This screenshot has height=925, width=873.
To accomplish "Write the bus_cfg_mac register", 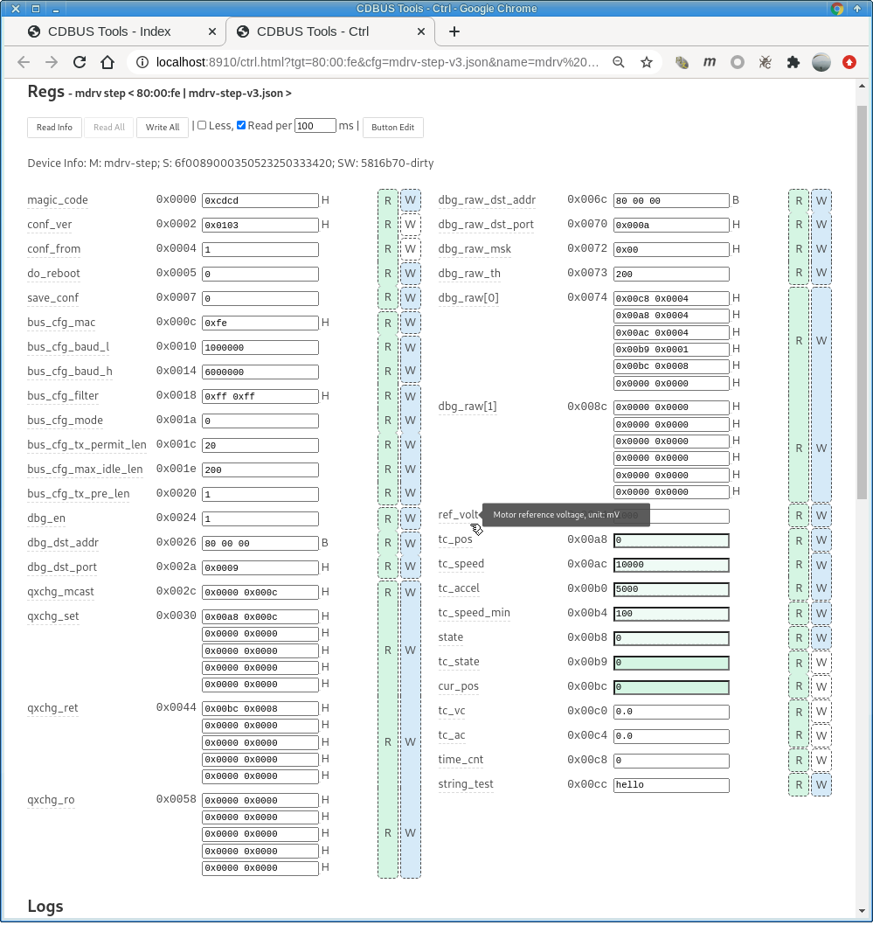I will click(x=410, y=323).
